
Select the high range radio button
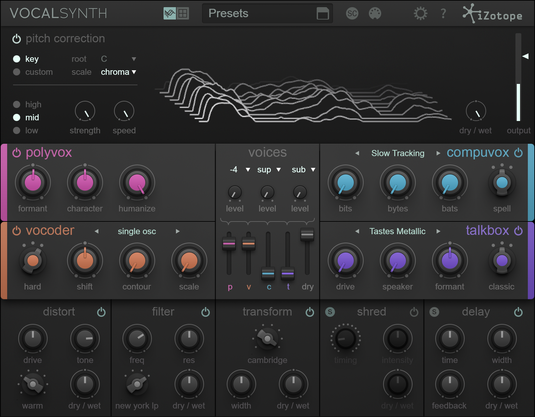pos(17,104)
